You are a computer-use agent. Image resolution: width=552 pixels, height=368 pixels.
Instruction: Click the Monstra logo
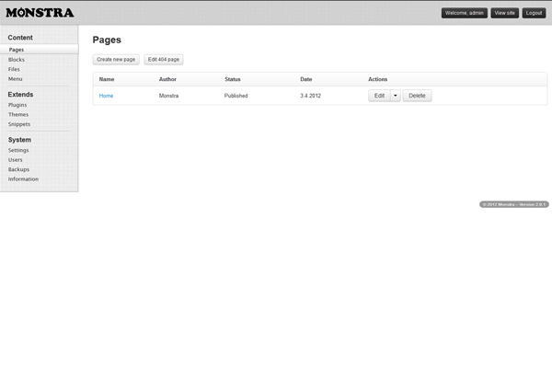(x=40, y=13)
